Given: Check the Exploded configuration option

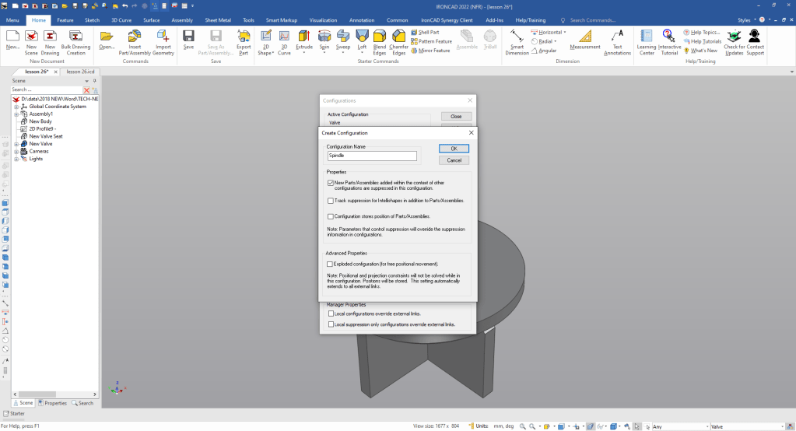Looking at the screenshot, I should point(331,264).
